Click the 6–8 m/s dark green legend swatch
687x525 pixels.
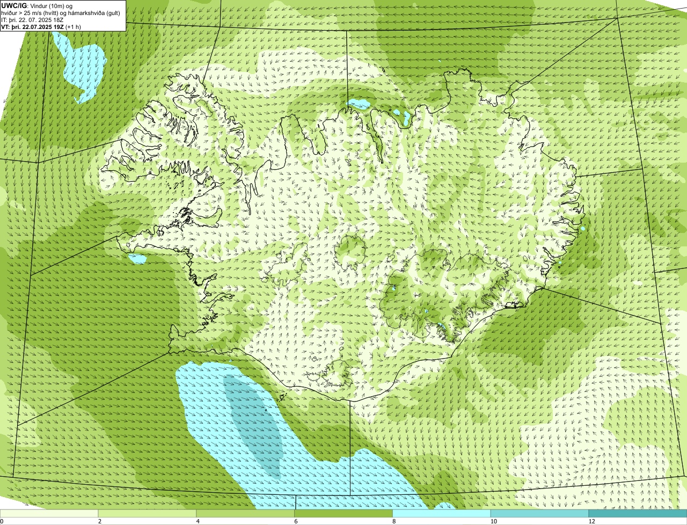click(343, 514)
